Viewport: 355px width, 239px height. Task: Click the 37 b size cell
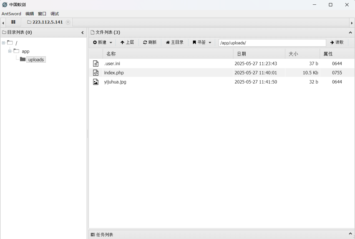314,63
